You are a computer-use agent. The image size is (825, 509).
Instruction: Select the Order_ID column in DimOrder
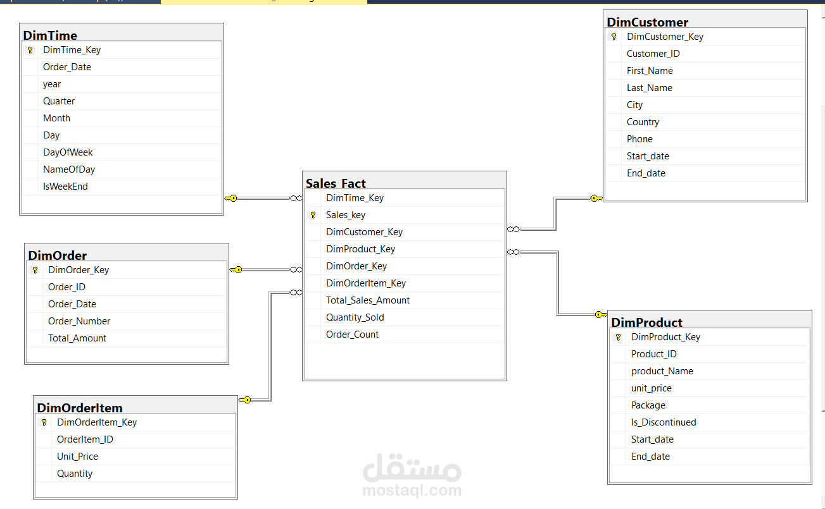point(127,287)
